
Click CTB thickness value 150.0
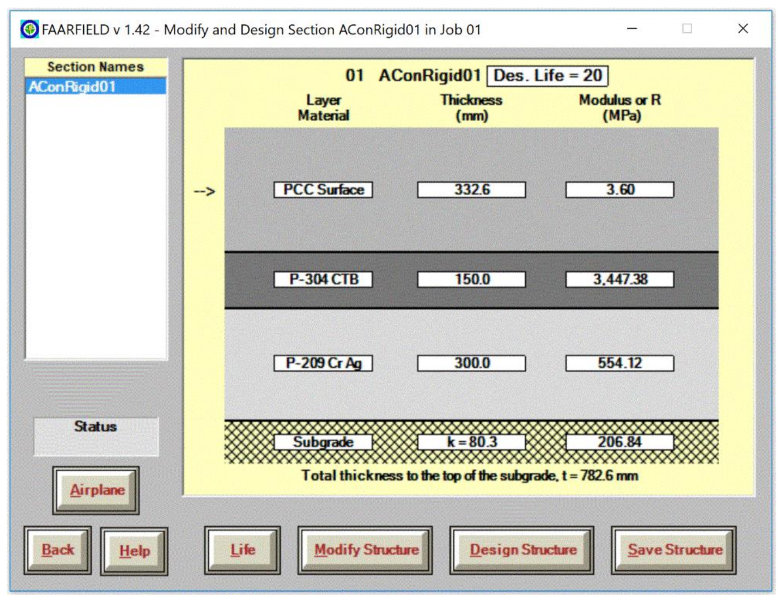(471, 279)
